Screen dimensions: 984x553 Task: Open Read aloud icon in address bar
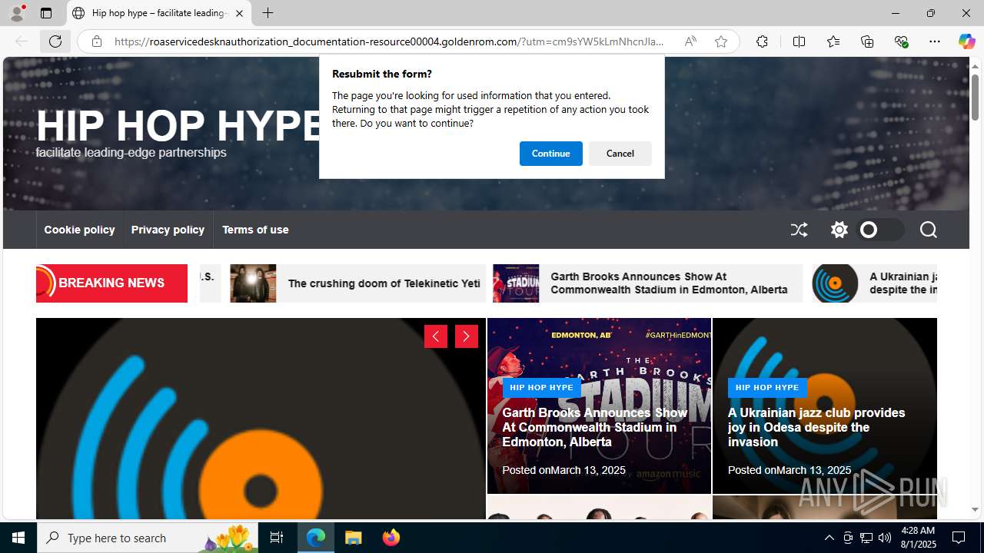coord(690,41)
